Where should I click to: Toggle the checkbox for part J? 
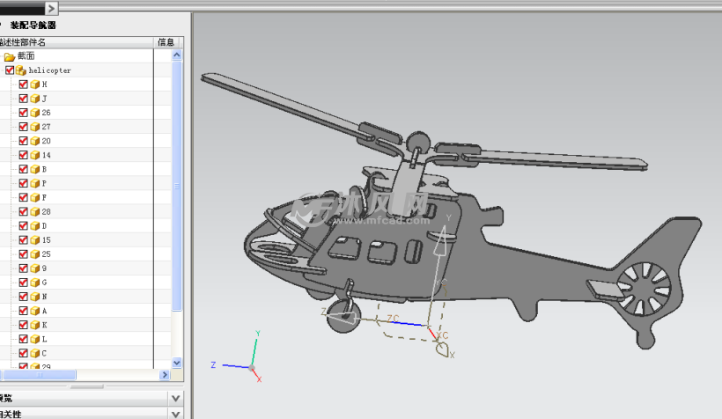pos(23,98)
